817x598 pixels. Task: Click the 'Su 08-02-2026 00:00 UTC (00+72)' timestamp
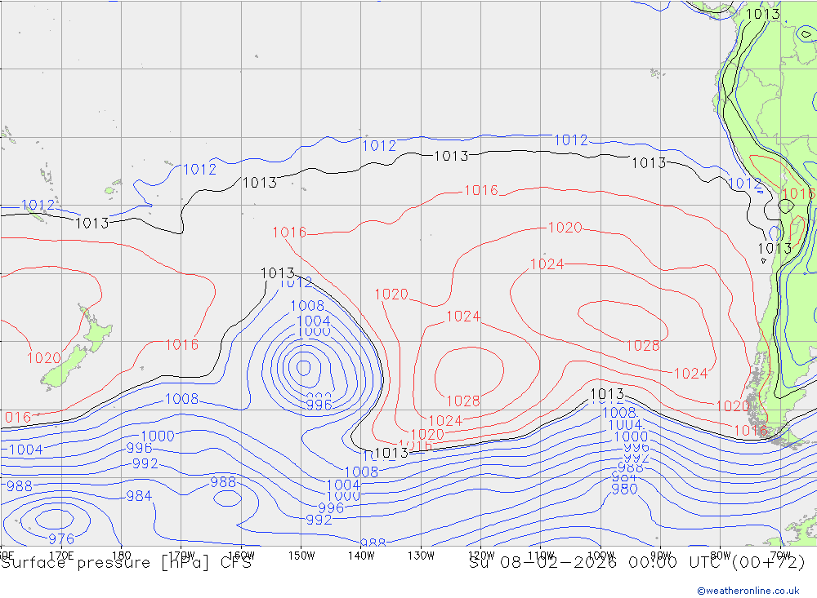[x=637, y=563]
